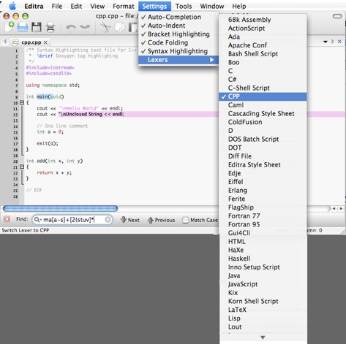Viewport: 346px width, 344px height.
Task: Open the tab list dropdown arrow
Action: pos(326,42)
